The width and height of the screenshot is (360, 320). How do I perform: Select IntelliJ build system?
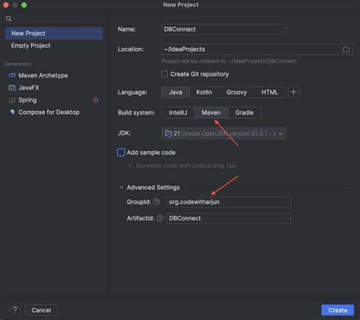point(178,112)
